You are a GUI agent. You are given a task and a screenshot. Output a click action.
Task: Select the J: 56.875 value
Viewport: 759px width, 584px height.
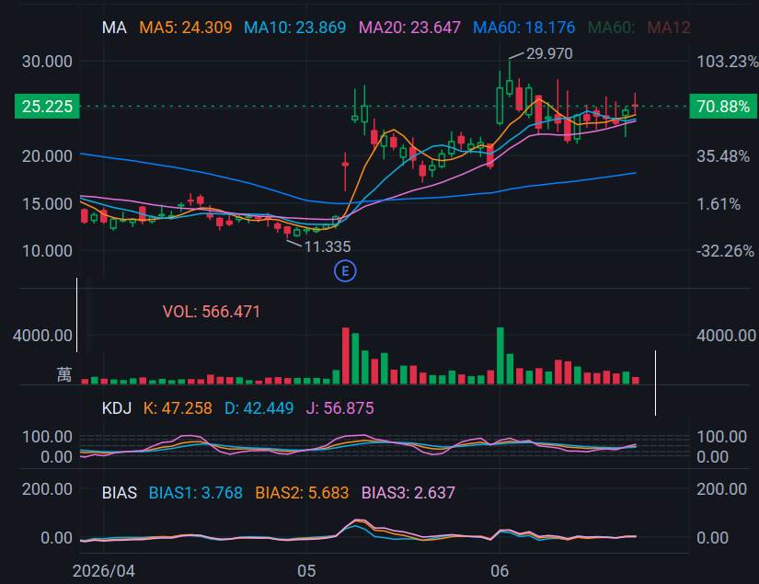pos(339,408)
